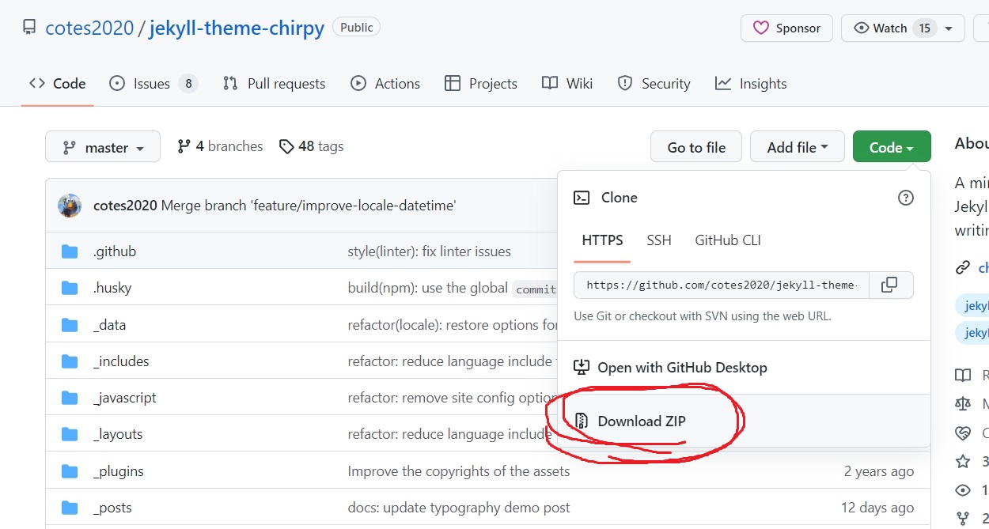
Task: Open the Issues tab
Action: pyautogui.click(x=153, y=83)
